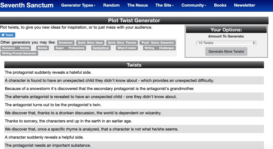Screen dimensions: 273x149
Task: Select the specific rhyme twist row
Action: [x=134, y=129]
